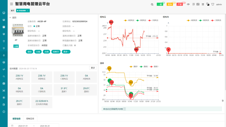
Task: Click the concentric circle target sidebar icon
Action: coord(4,98)
